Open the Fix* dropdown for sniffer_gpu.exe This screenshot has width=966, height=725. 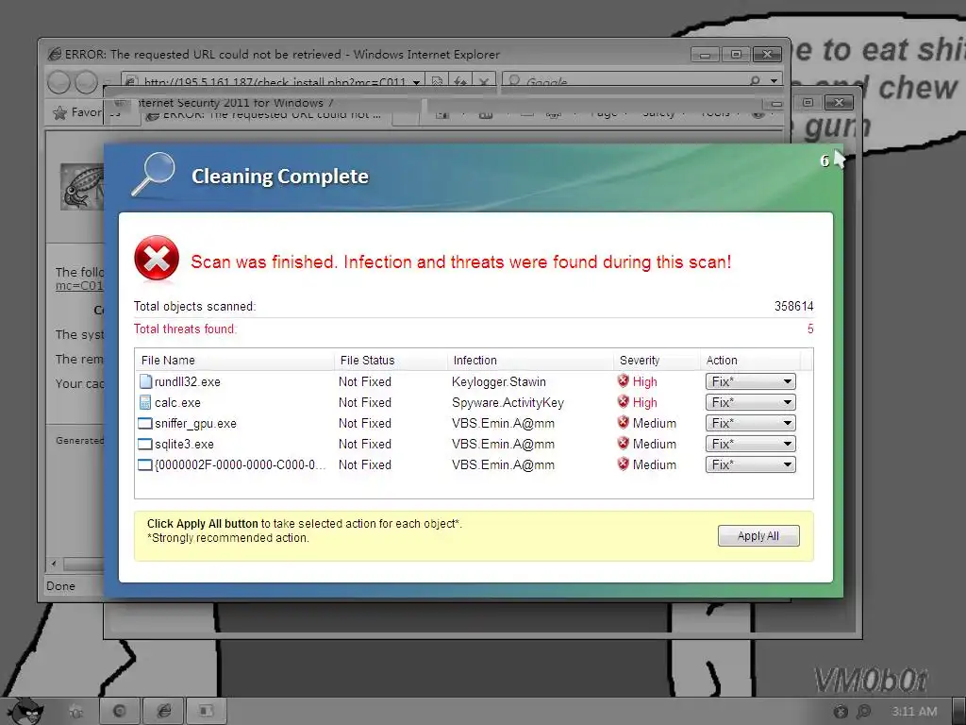[750, 423]
